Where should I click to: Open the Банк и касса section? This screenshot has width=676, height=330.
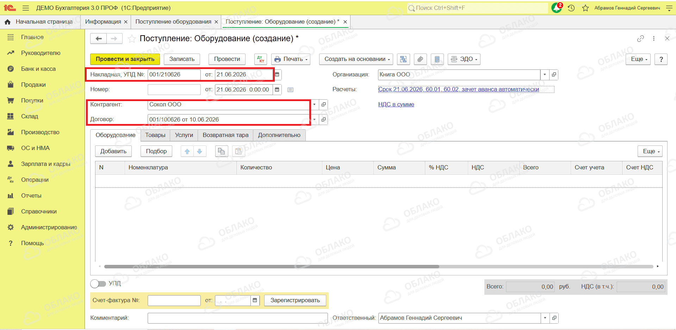pyautogui.click(x=38, y=69)
